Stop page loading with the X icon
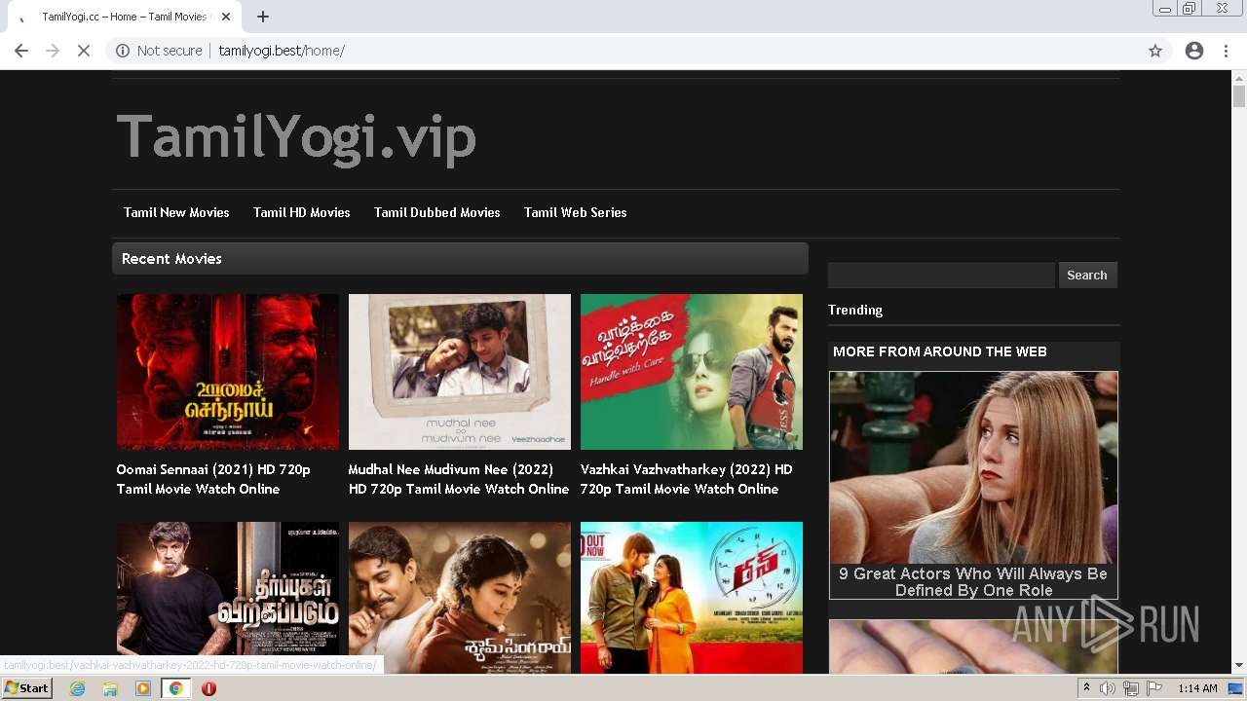The width and height of the screenshot is (1247, 701). coord(84,51)
